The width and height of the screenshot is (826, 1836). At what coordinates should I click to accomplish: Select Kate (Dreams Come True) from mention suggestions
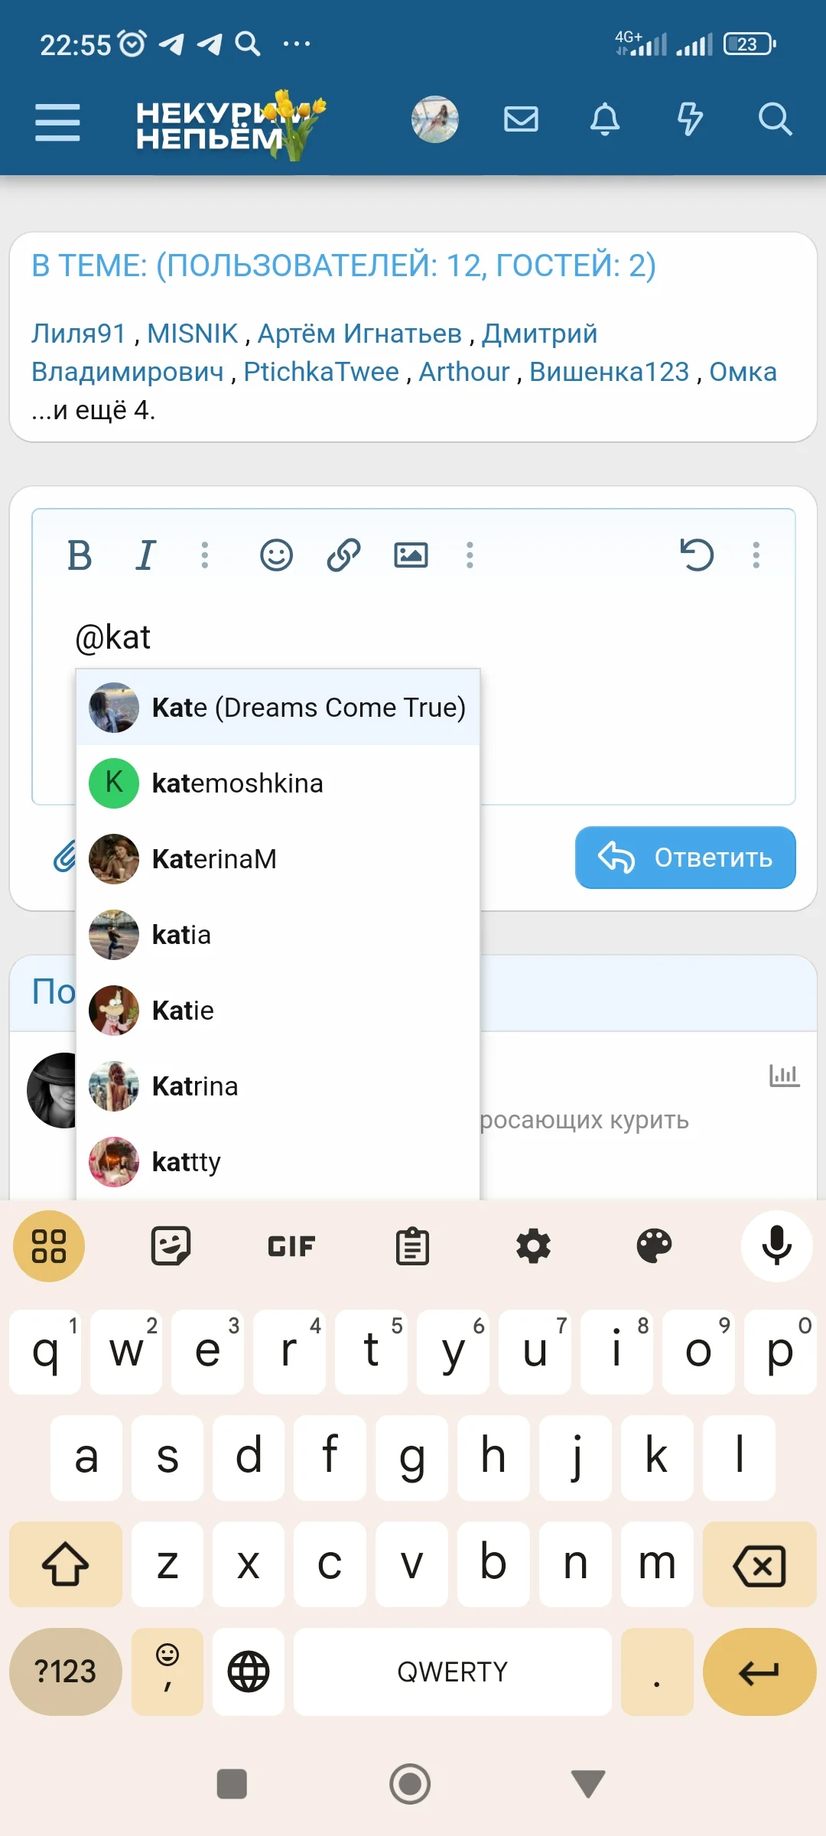[278, 708]
